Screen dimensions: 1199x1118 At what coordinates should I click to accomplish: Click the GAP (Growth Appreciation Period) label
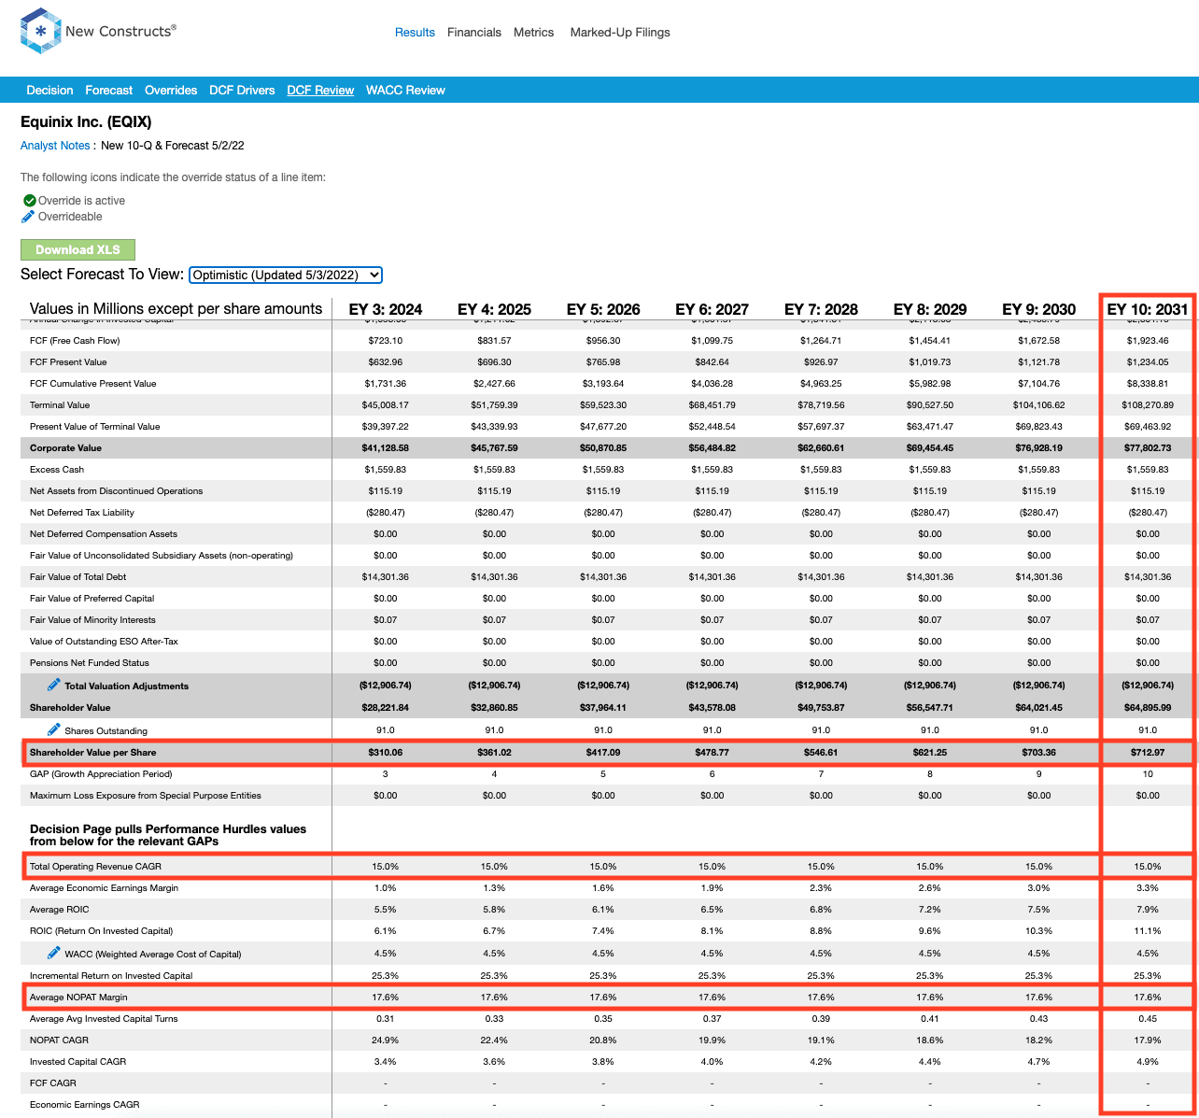(x=101, y=774)
